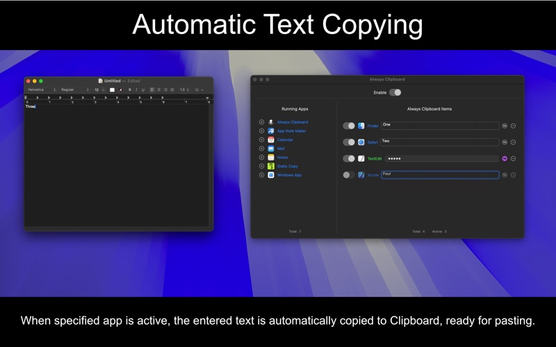Click the purple eye icon on TextEdit row
The width and height of the screenshot is (556, 347).
pyautogui.click(x=505, y=158)
